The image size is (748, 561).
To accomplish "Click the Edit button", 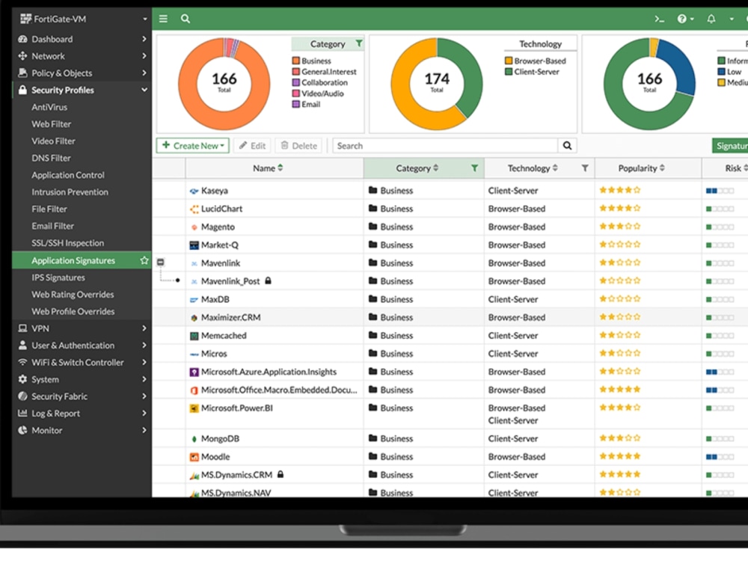I will [252, 146].
